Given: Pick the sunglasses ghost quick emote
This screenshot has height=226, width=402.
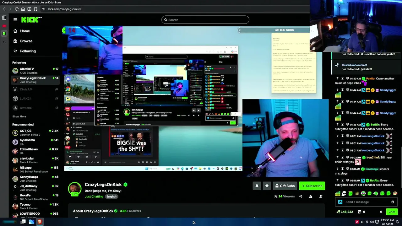Looking at the screenshot, I should click(344, 193).
